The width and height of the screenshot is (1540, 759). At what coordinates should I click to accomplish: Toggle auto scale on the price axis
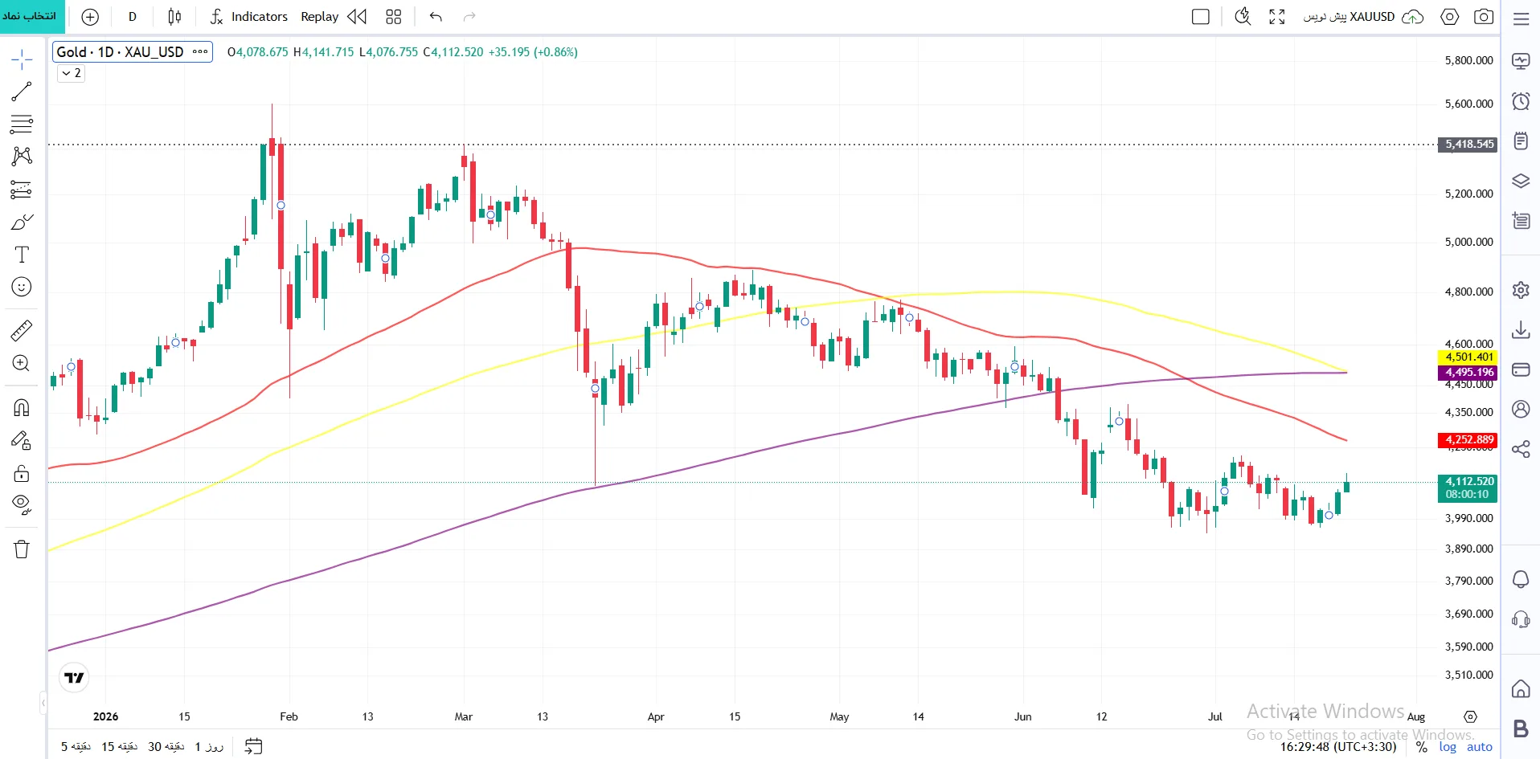pyautogui.click(x=1480, y=747)
